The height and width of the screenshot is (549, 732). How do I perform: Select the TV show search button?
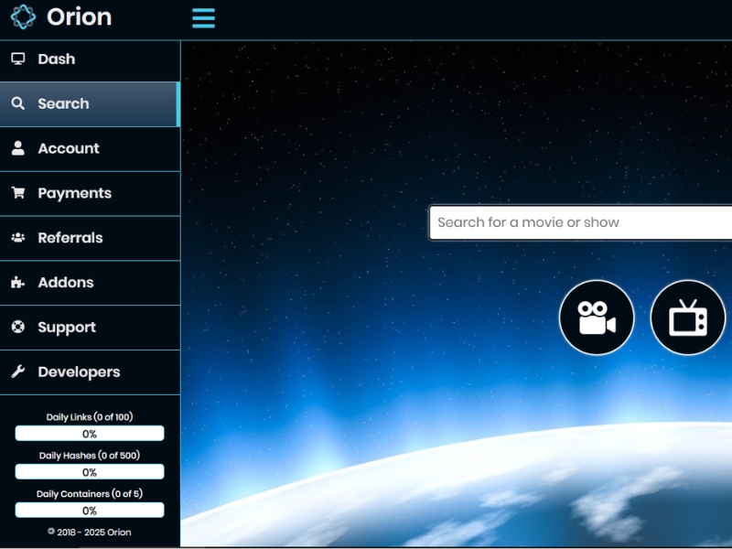(x=687, y=318)
